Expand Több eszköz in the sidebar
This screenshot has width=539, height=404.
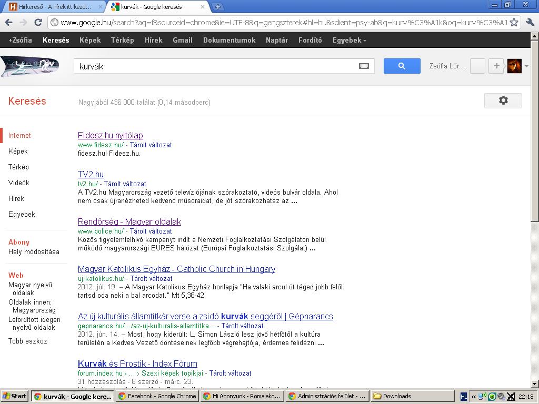[x=28, y=341]
